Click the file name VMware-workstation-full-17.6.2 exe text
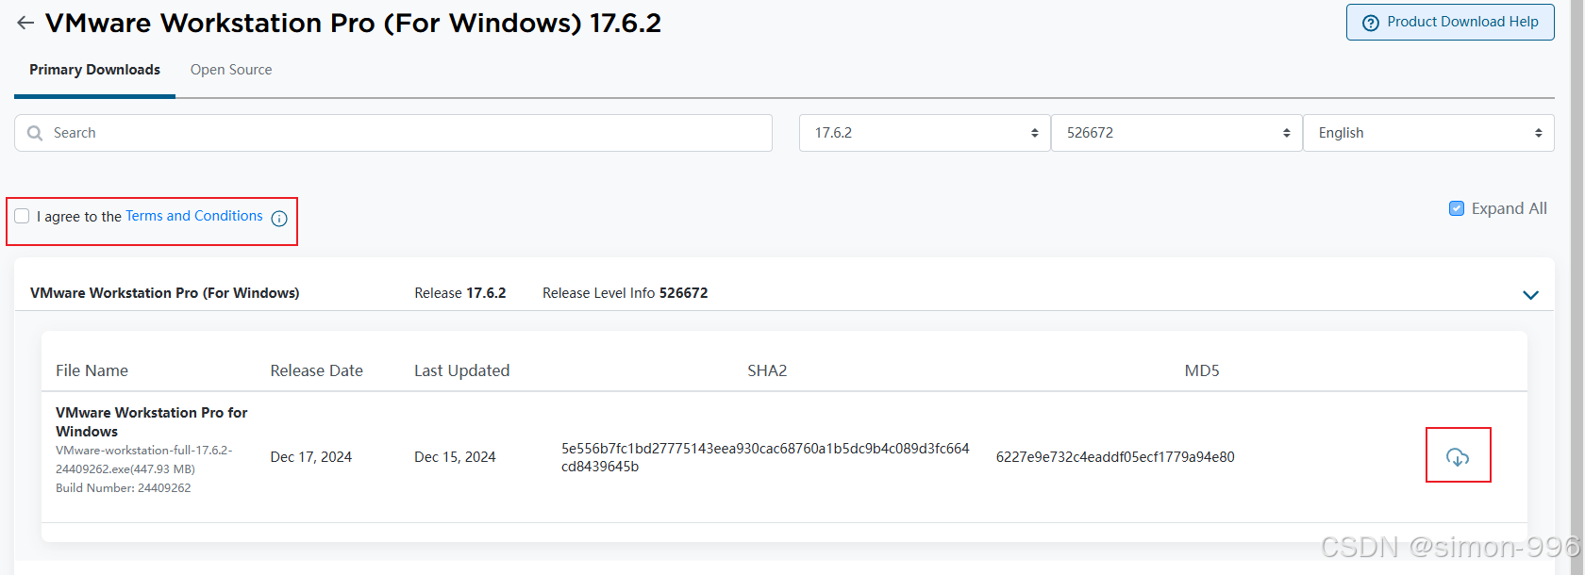The height and width of the screenshot is (575, 1585). coord(143,459)
